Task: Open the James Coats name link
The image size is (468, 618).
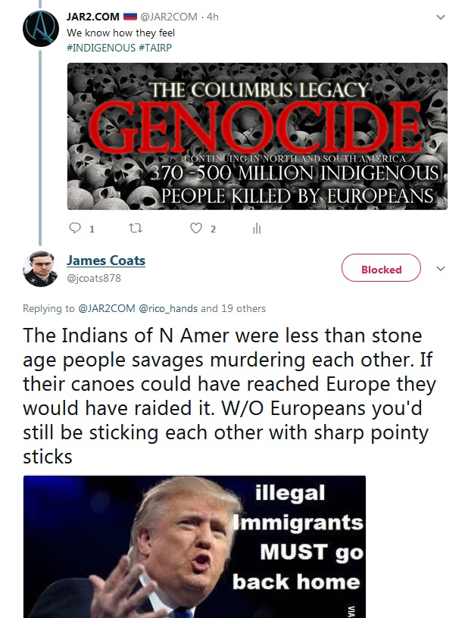Action: coord(106,261)
